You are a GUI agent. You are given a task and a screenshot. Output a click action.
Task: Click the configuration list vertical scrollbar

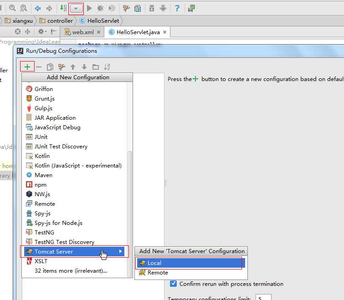[x=130, y=214]
